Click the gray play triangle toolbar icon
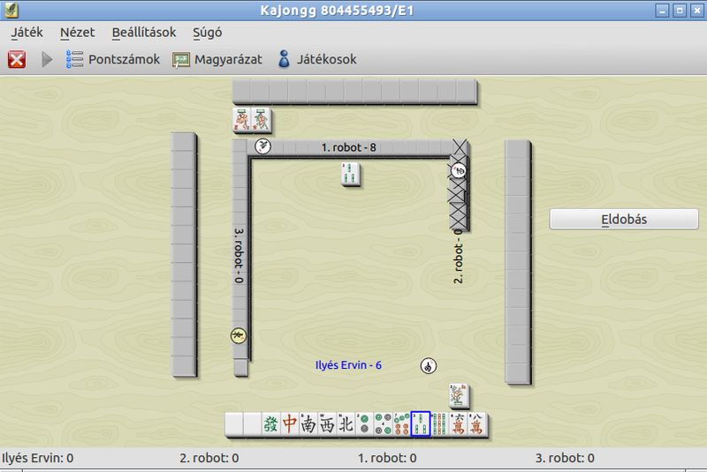Screen dimensions: 707x472 pyautogui.click(x=47, y=59)
